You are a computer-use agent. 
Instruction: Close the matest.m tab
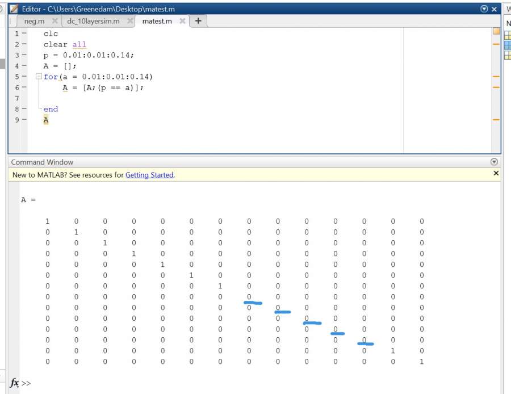pos(182,21)
